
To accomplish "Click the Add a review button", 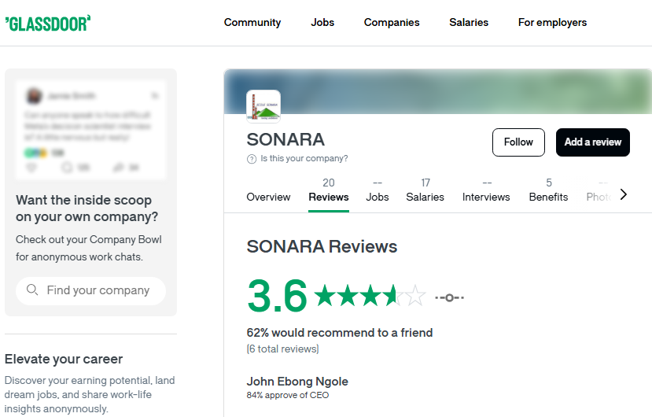I will coord(592,142).
